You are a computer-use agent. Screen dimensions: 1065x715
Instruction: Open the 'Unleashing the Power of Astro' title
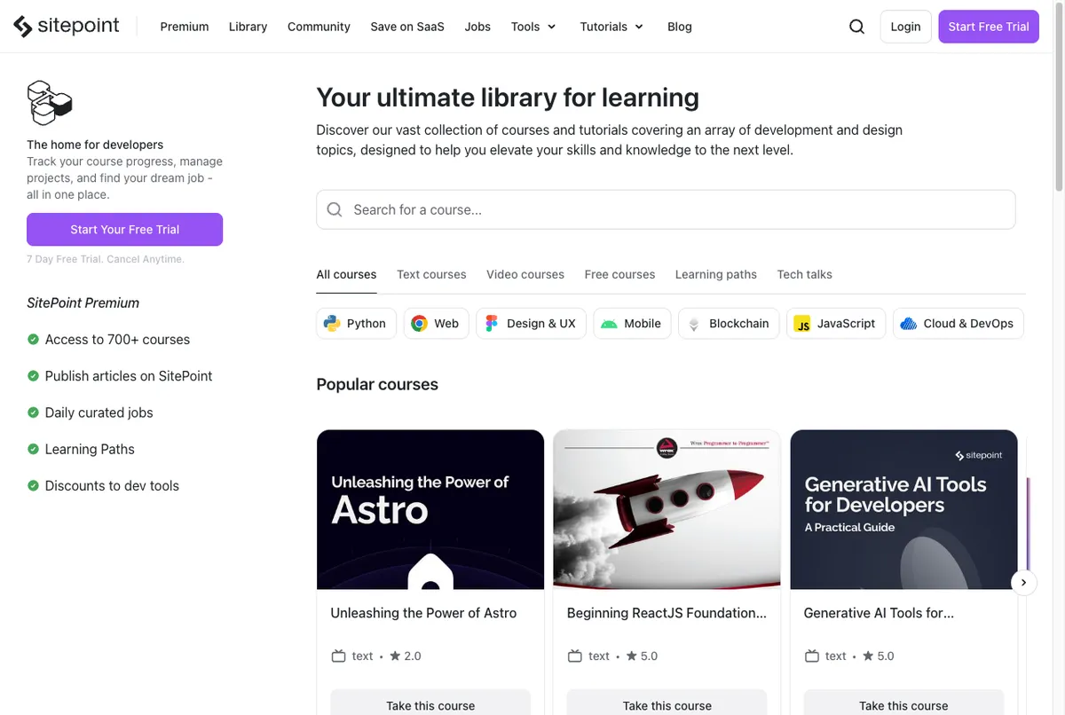click(x=423, y=613)
